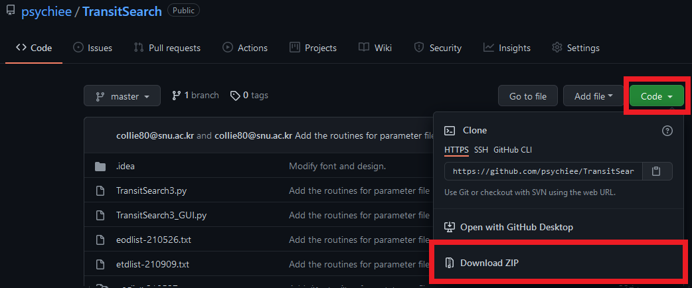Open the Actions tab
This screenshot has width=692, height=288.
245,48
